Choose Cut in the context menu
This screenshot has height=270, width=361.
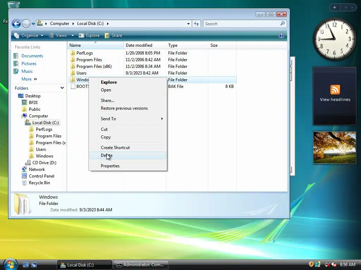(128, 129)
